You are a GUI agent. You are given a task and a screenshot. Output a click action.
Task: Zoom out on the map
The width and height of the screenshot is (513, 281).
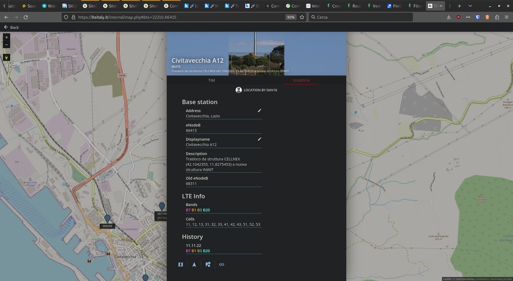(7, 45)
